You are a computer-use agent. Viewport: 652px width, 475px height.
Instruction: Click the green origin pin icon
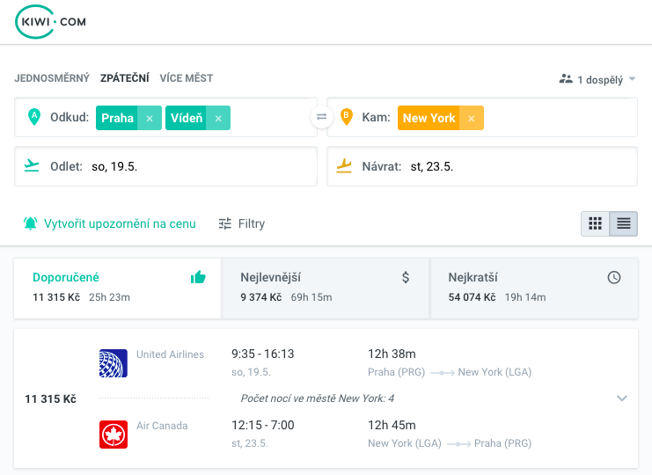tap(34, 117)
